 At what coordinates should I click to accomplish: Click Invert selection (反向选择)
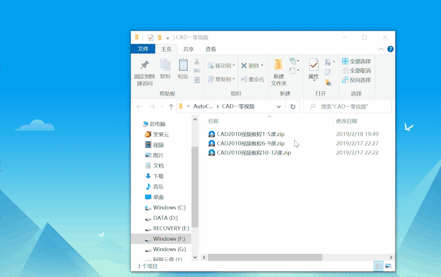point(356,80)
